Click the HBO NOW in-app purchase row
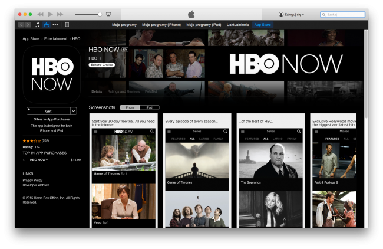The image size is (383, 249). tap(51, 160)
